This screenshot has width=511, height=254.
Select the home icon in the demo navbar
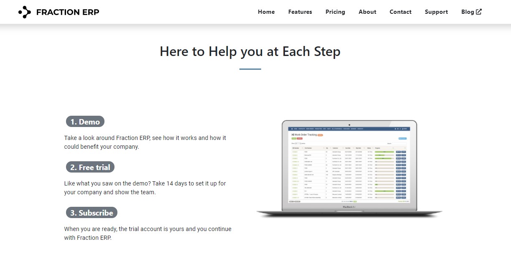click(292, 129)
